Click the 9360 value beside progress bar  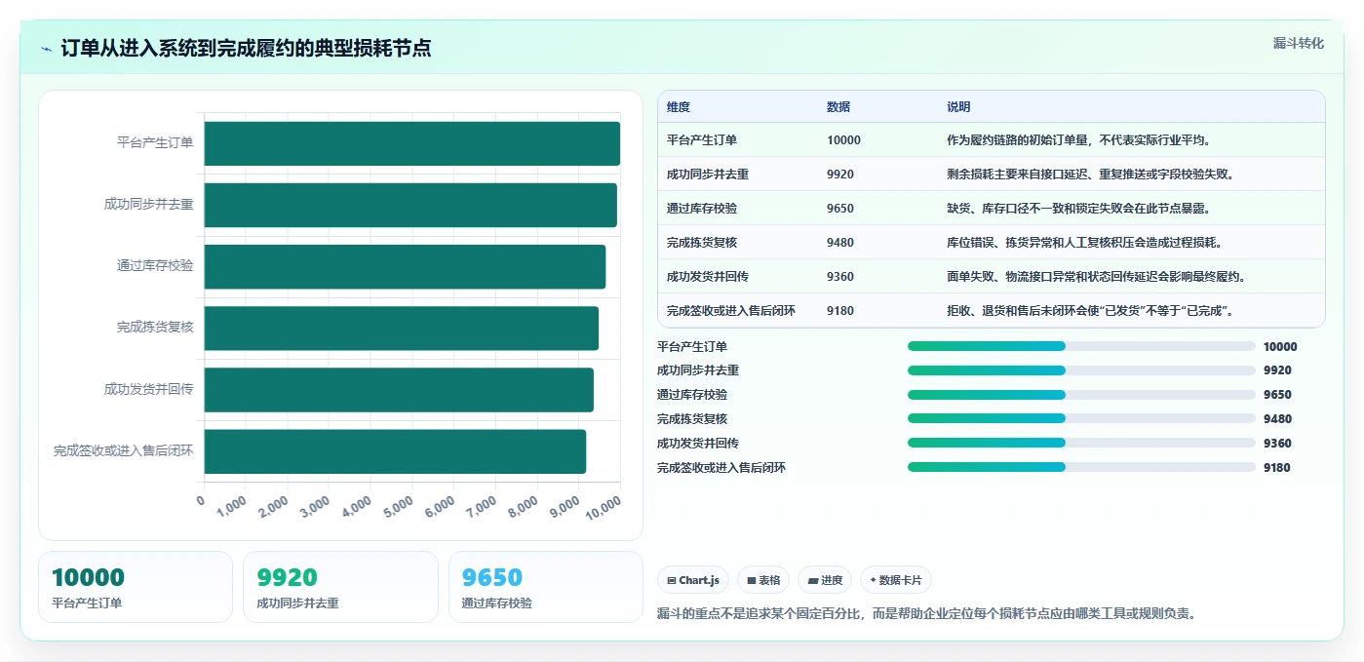coord(1277,444)
